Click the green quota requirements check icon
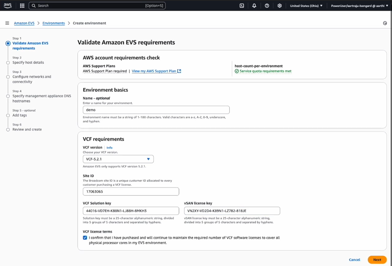 (237, 71)
